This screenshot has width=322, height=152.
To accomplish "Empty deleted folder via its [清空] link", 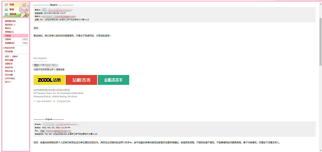I will coord(25,39).
